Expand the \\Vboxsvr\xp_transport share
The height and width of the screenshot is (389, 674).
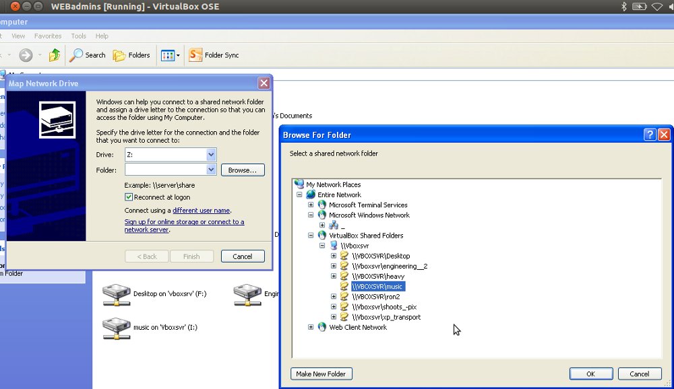click(334, 317)
